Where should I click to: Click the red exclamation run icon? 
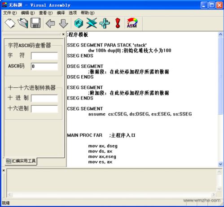118,23
